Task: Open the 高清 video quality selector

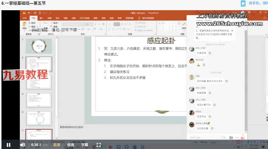Action: click(x=57, y=145)
